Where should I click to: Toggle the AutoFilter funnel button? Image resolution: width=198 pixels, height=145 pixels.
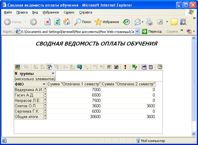coord(50,67)
